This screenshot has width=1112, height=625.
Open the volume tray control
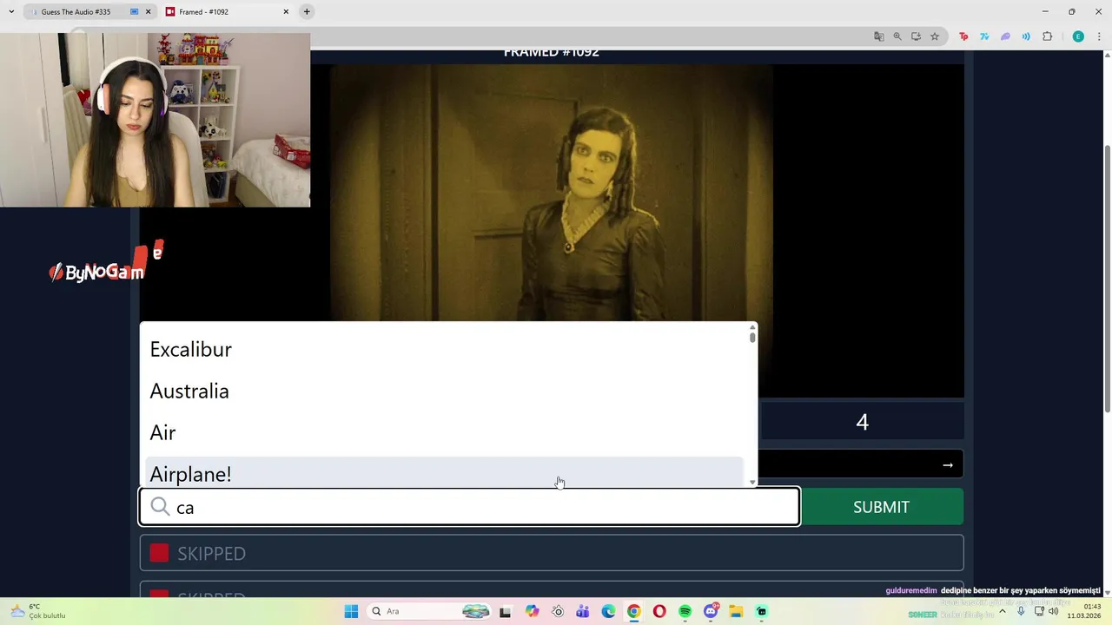coord(1054,611)
